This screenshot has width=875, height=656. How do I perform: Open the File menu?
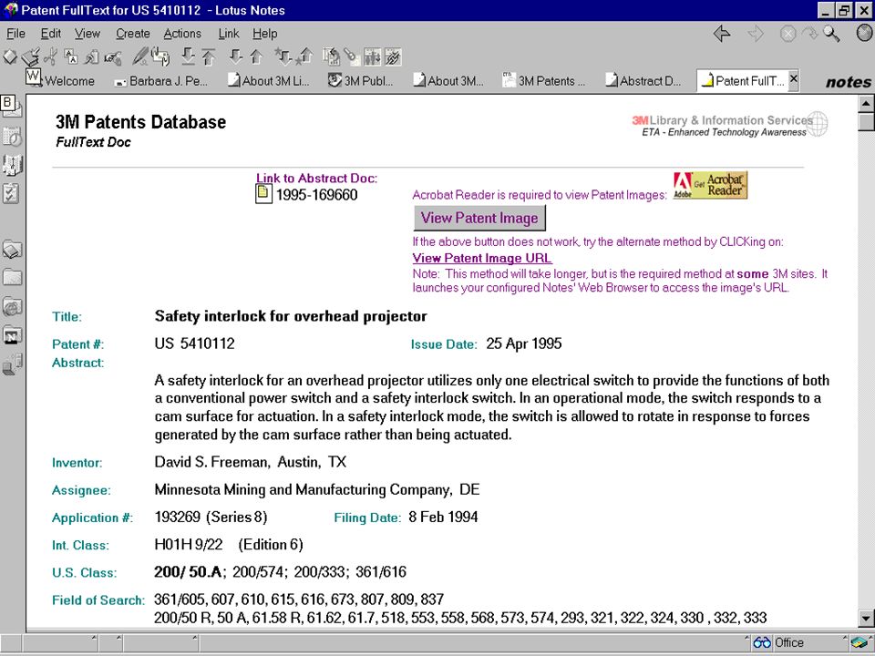15,34
